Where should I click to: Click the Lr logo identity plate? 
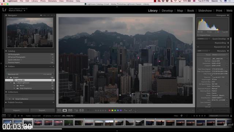[4, 10]
